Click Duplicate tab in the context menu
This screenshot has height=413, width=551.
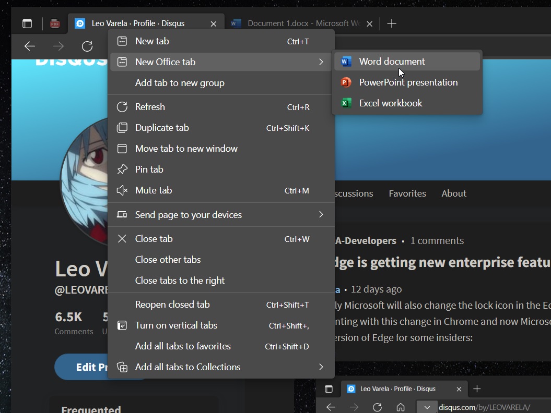click(162, 127)
